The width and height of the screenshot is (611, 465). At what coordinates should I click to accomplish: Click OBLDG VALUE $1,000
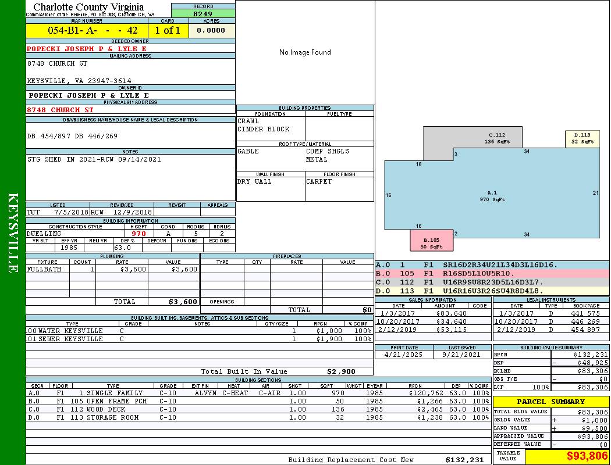coord(595,420)
